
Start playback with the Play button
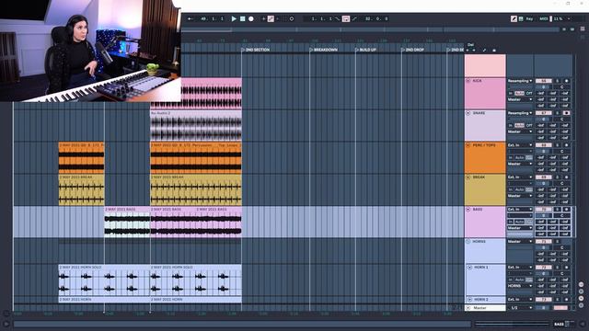coord(234,18)
